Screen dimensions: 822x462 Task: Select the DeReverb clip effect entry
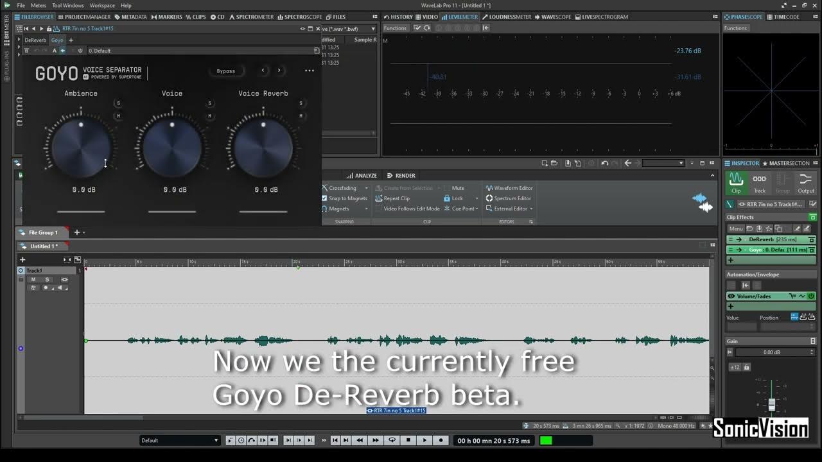click(x=771, y=239)
